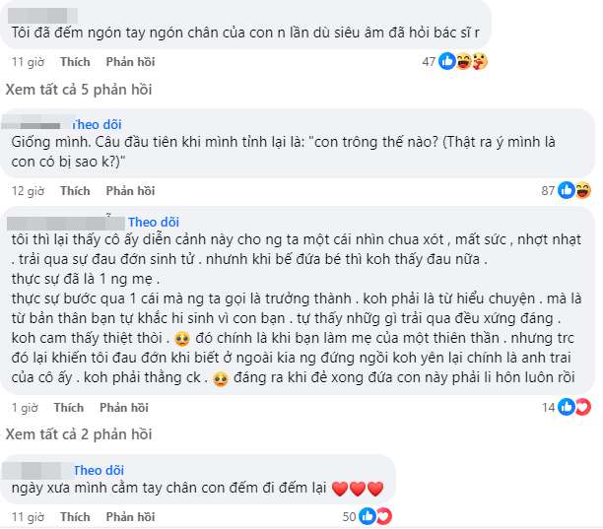Viewport: 603px width, 529px height.
Task: Click the reaction icons beside the 47 count
Action: click(x=465, y=61)
